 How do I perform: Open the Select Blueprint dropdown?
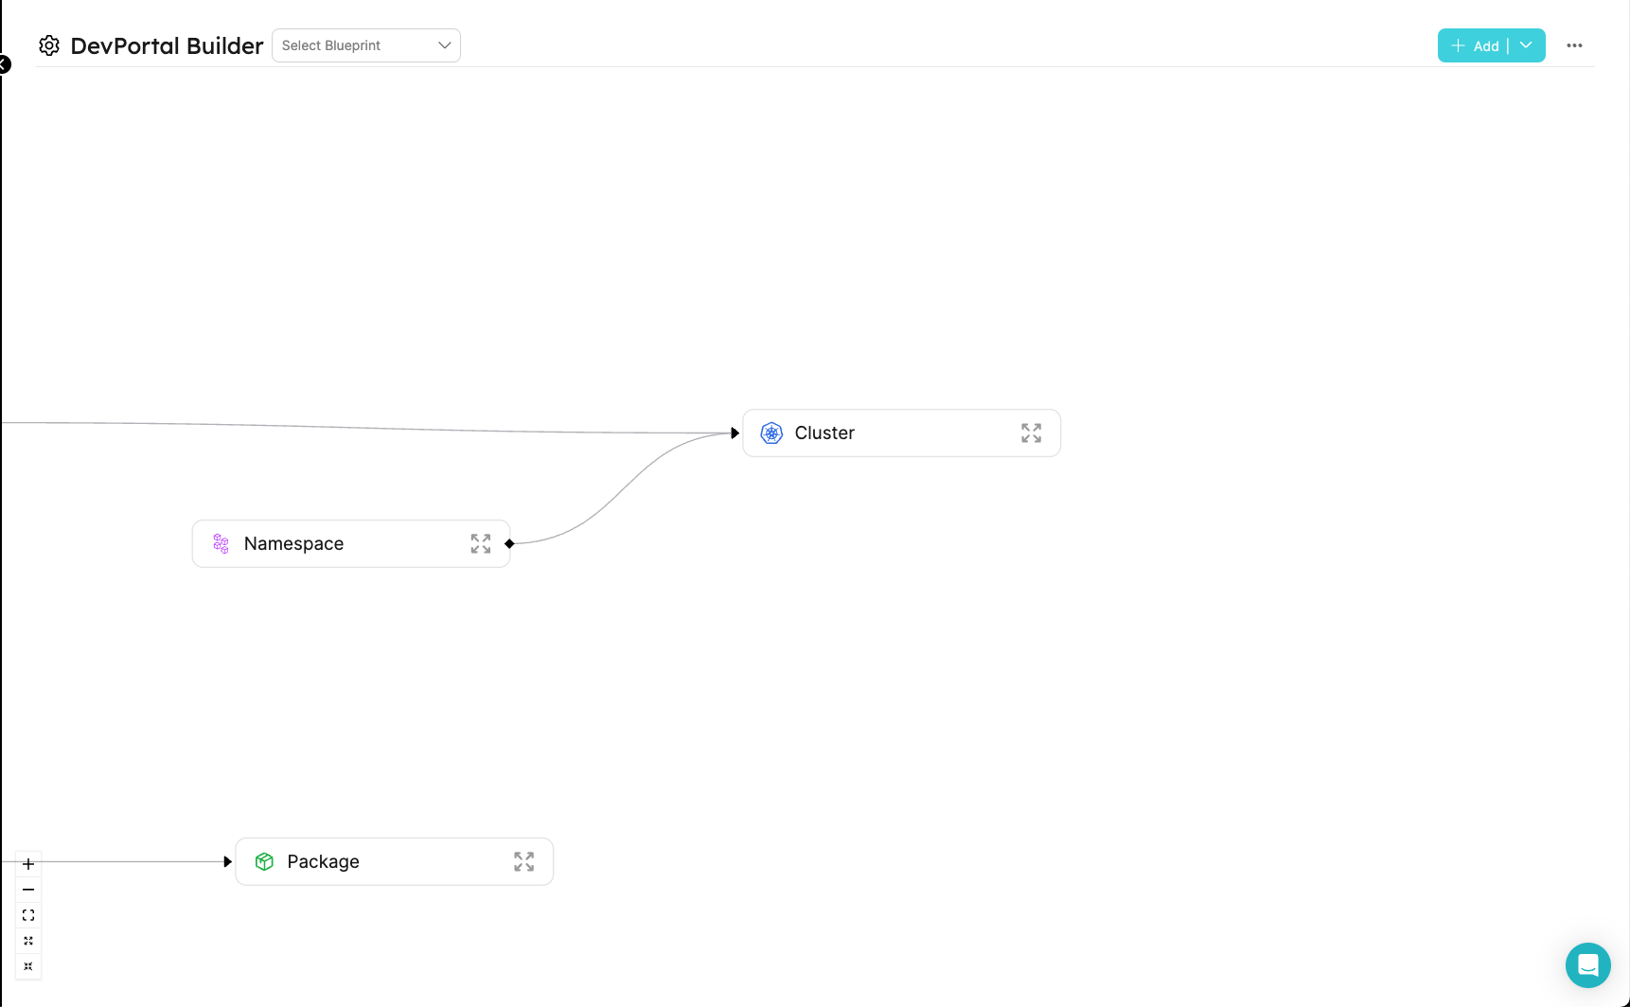click(365, 44)
